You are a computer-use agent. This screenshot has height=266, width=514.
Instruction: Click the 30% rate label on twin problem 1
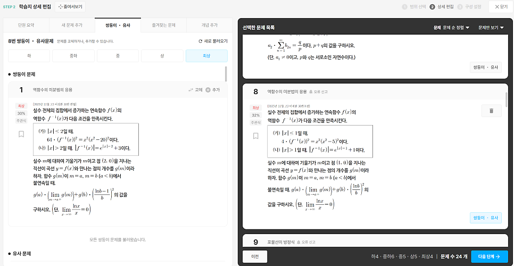21,113
